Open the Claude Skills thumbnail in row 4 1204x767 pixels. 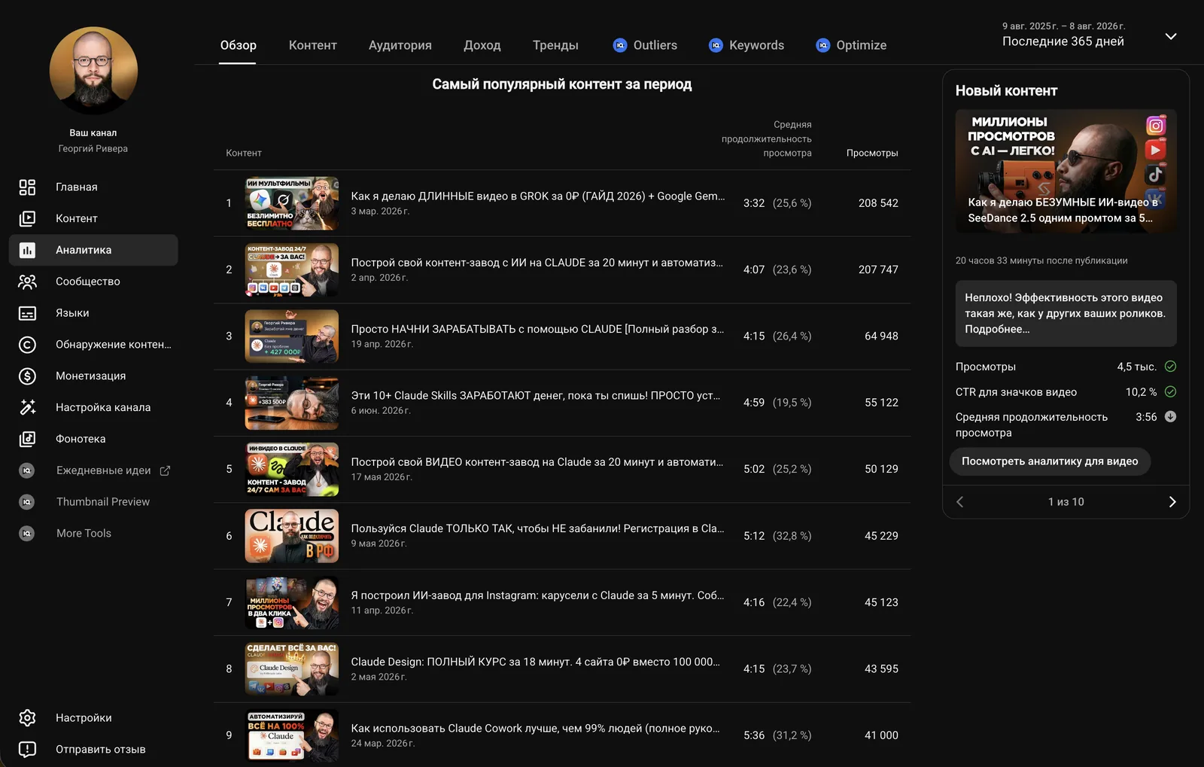(292, 403)
